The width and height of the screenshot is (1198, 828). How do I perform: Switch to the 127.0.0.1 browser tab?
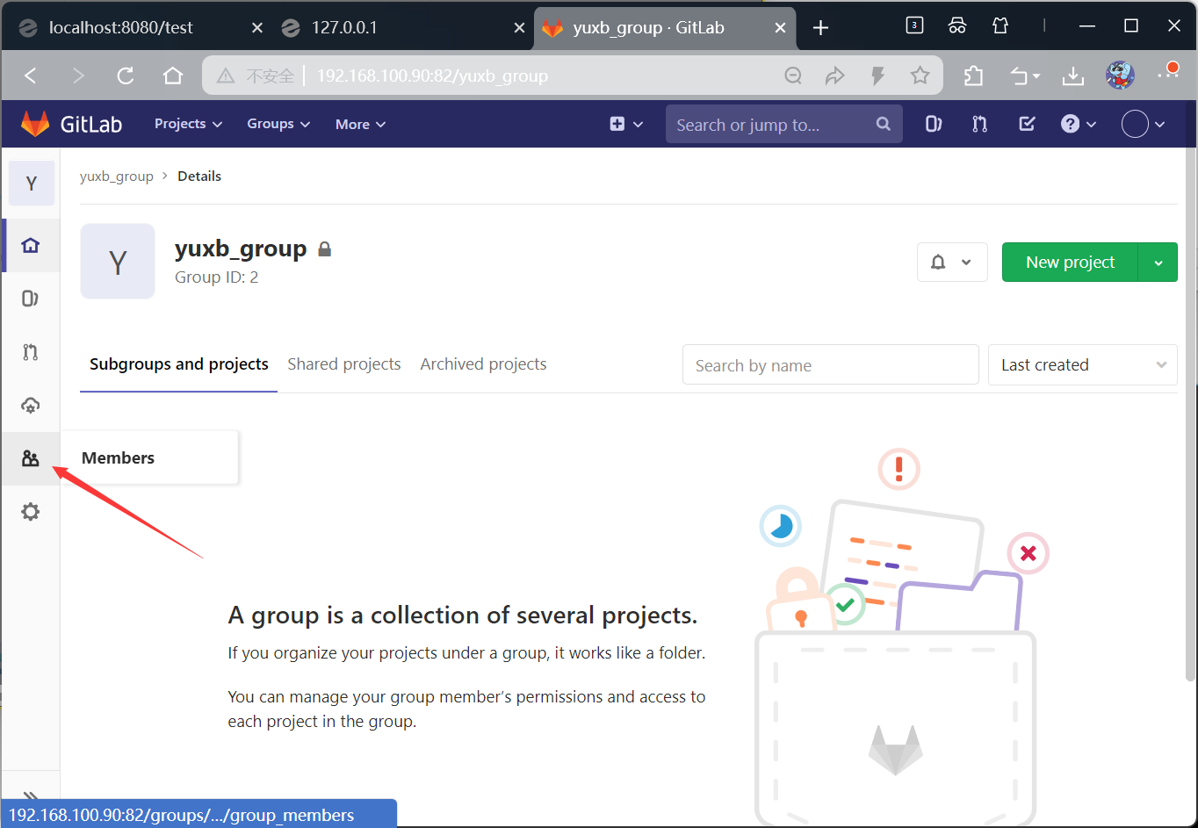point(344,27)
